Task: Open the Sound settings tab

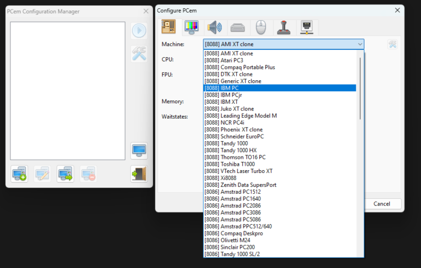Action: click(x=214, y=27)
